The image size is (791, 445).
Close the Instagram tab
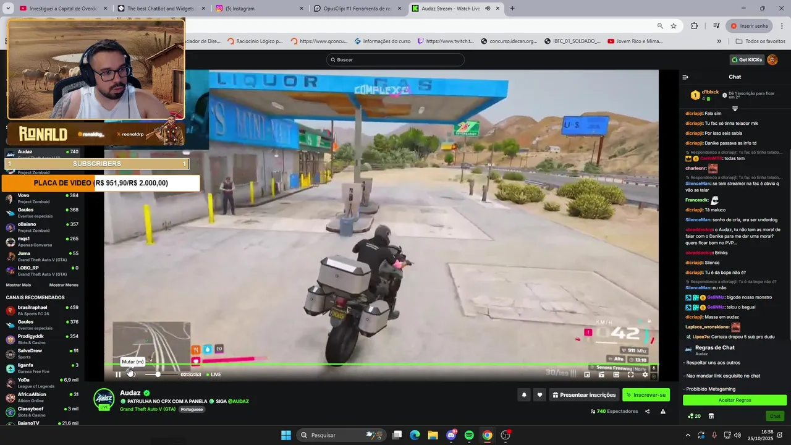coord(302,9)
